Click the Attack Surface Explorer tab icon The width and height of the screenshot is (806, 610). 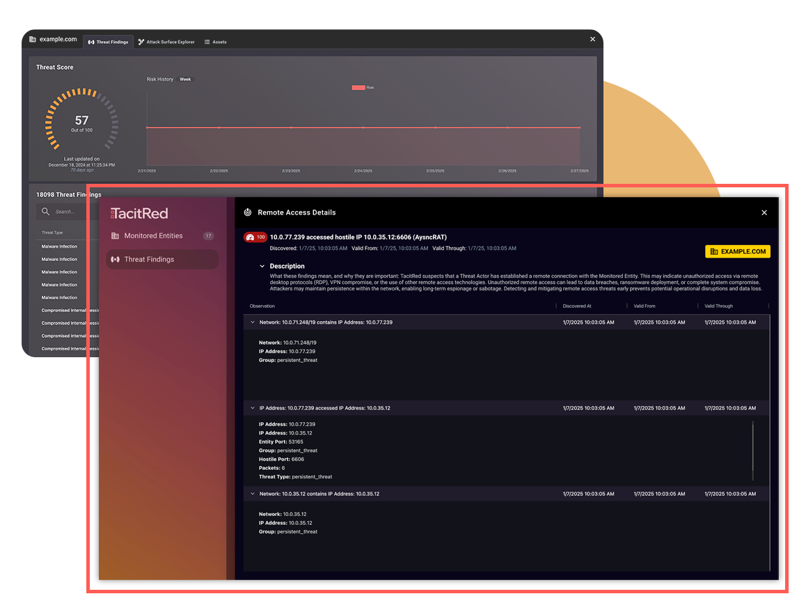[141, 42]
